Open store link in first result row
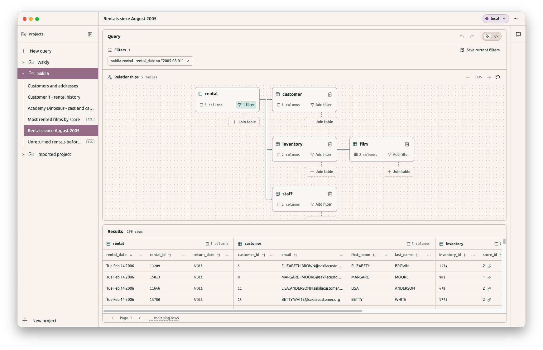This screenshot has width=543, height=350. (489, 266)
